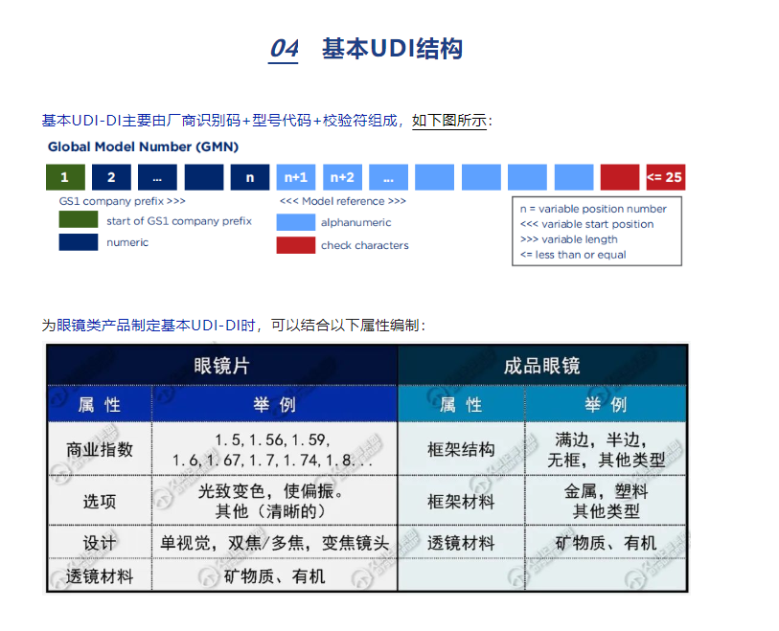Click the "check characters" legend text

[365, 245]
